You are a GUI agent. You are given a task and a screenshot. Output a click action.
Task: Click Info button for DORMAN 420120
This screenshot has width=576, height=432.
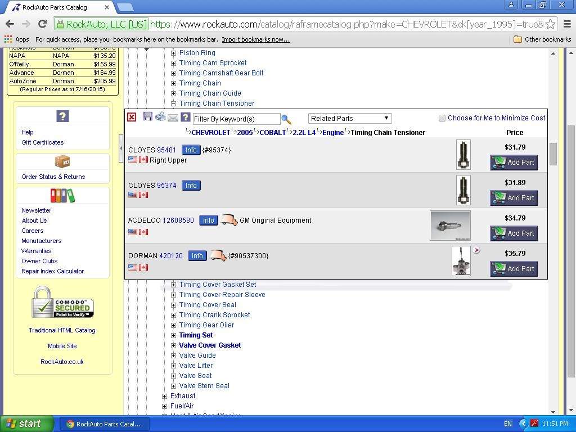coord(197,256)
